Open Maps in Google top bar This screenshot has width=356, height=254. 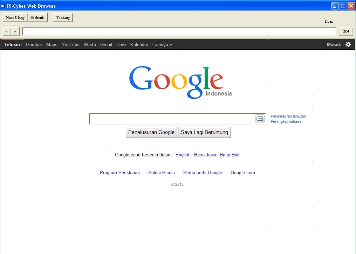click(x=52, y=44)
